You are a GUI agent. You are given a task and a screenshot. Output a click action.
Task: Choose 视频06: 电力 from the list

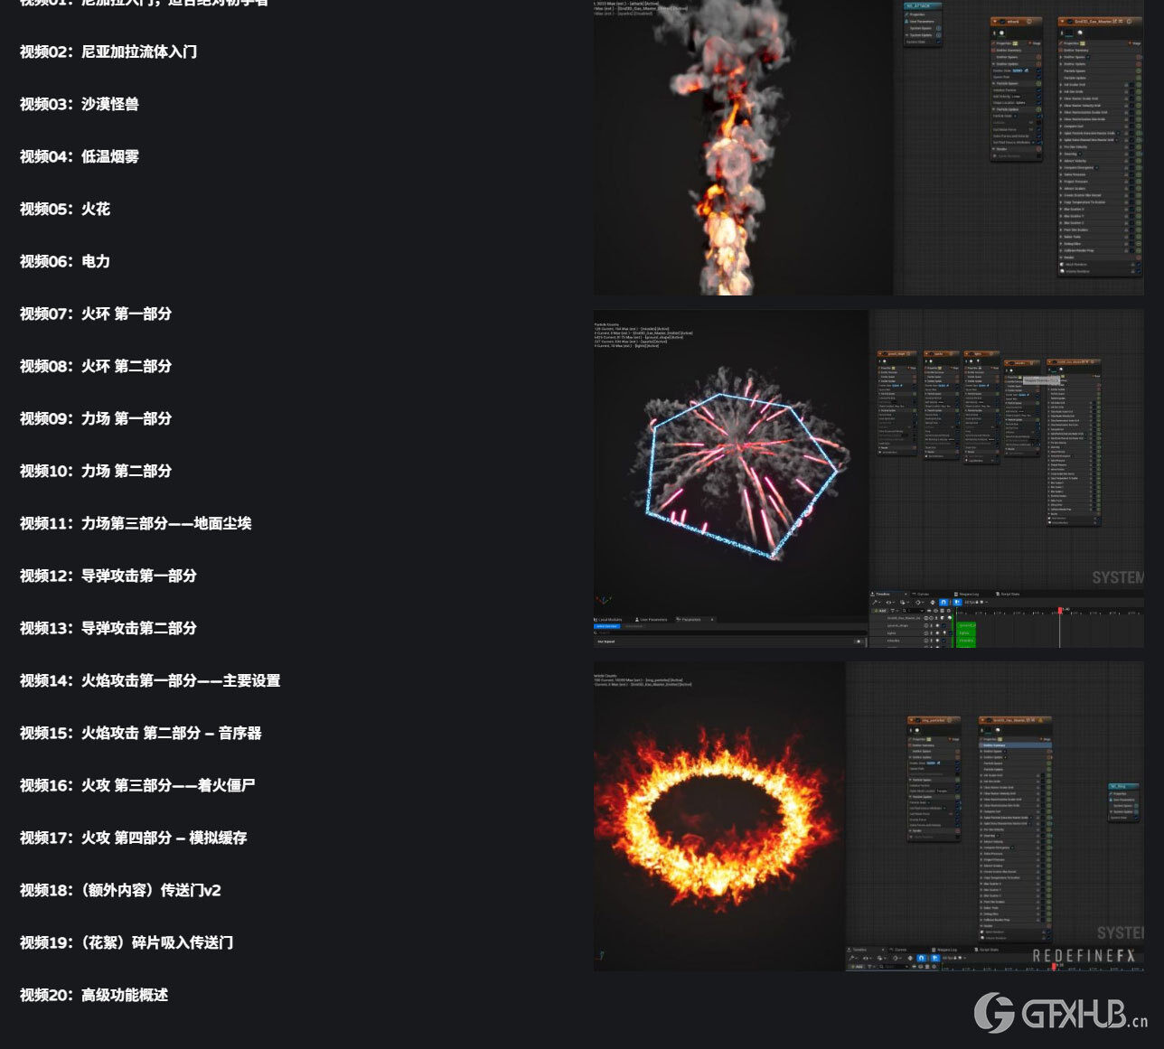(65, 261)
